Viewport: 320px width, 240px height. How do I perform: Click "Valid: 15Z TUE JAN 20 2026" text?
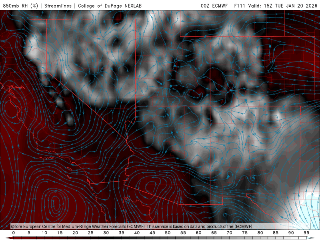coord(283,6)
